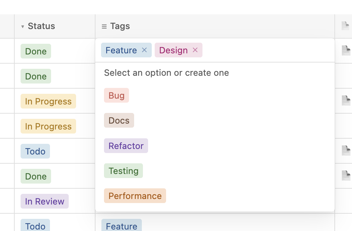This screenshot has width=352, height=231.
Task: Open the page icon in the first row
Action: 345,50
